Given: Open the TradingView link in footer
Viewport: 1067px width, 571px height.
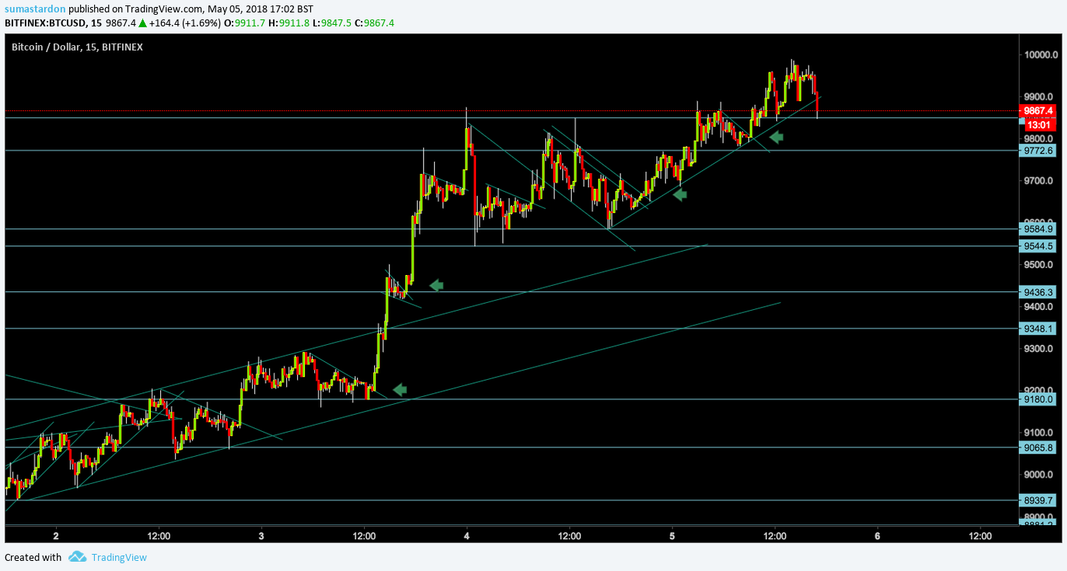Looking at the screenshot, I should [119, 557].
